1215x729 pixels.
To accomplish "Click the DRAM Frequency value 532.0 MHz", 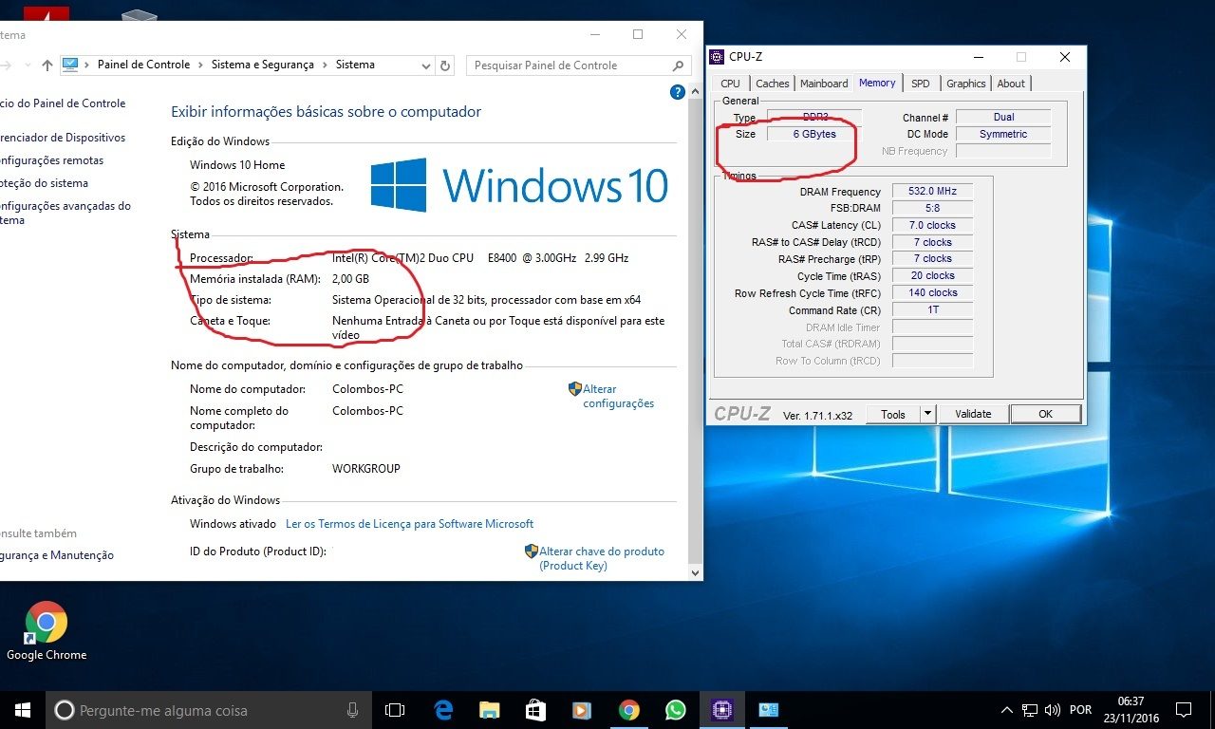I will (x=932, y=191).
